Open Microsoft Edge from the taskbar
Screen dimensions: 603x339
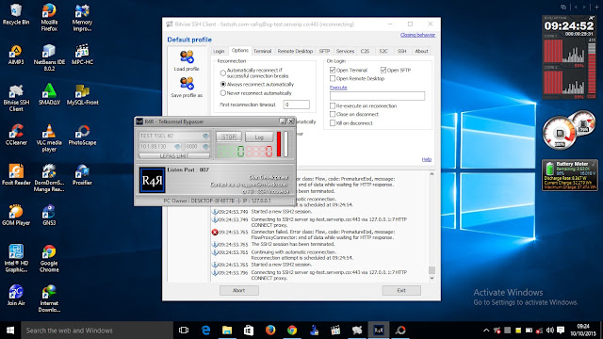(x=205, y=331)
